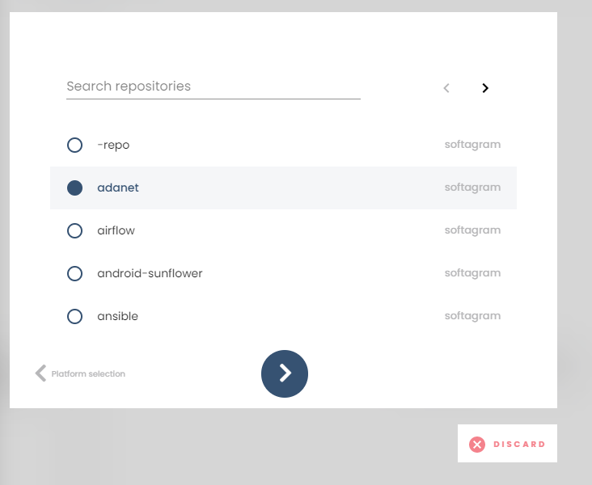Screen dimensions: 592x485
Task: Click the red X discard icon
Action: pos(477,444)
